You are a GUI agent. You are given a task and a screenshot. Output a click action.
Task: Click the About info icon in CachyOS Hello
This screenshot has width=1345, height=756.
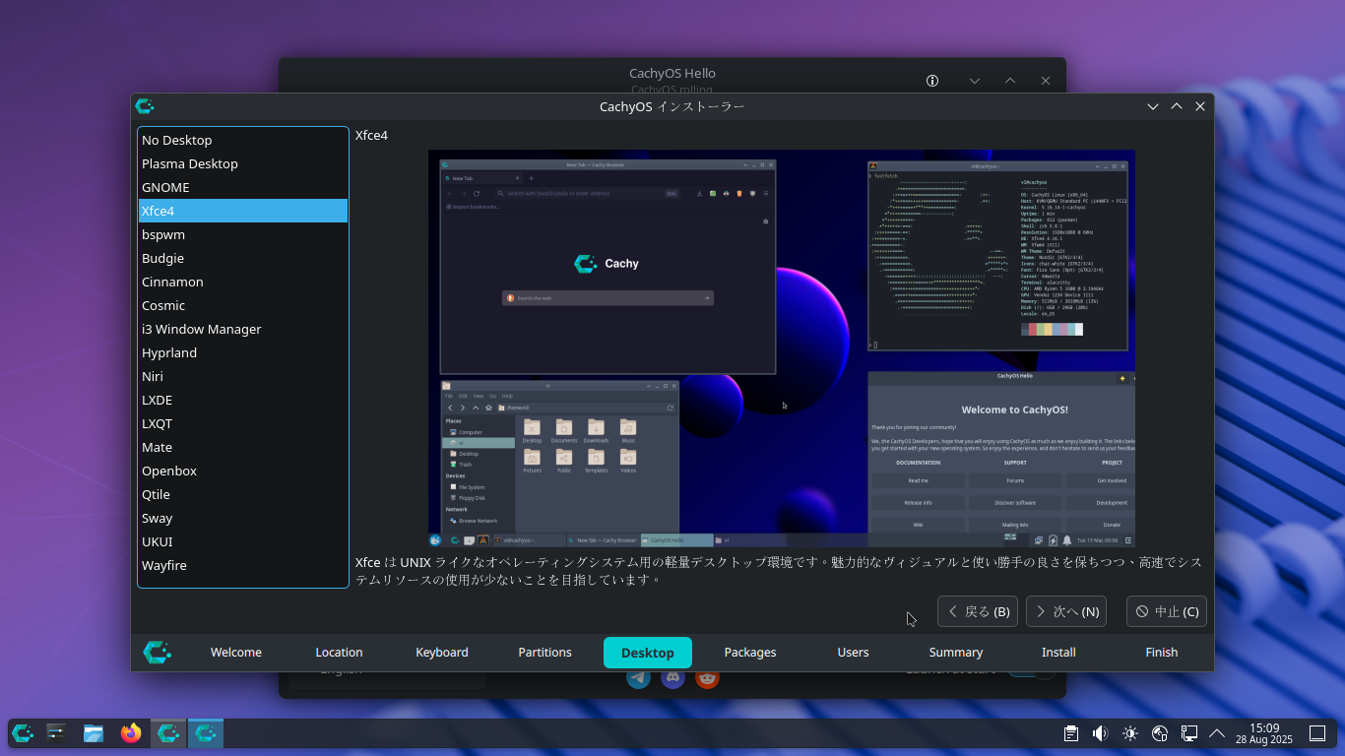coord(932,81)
